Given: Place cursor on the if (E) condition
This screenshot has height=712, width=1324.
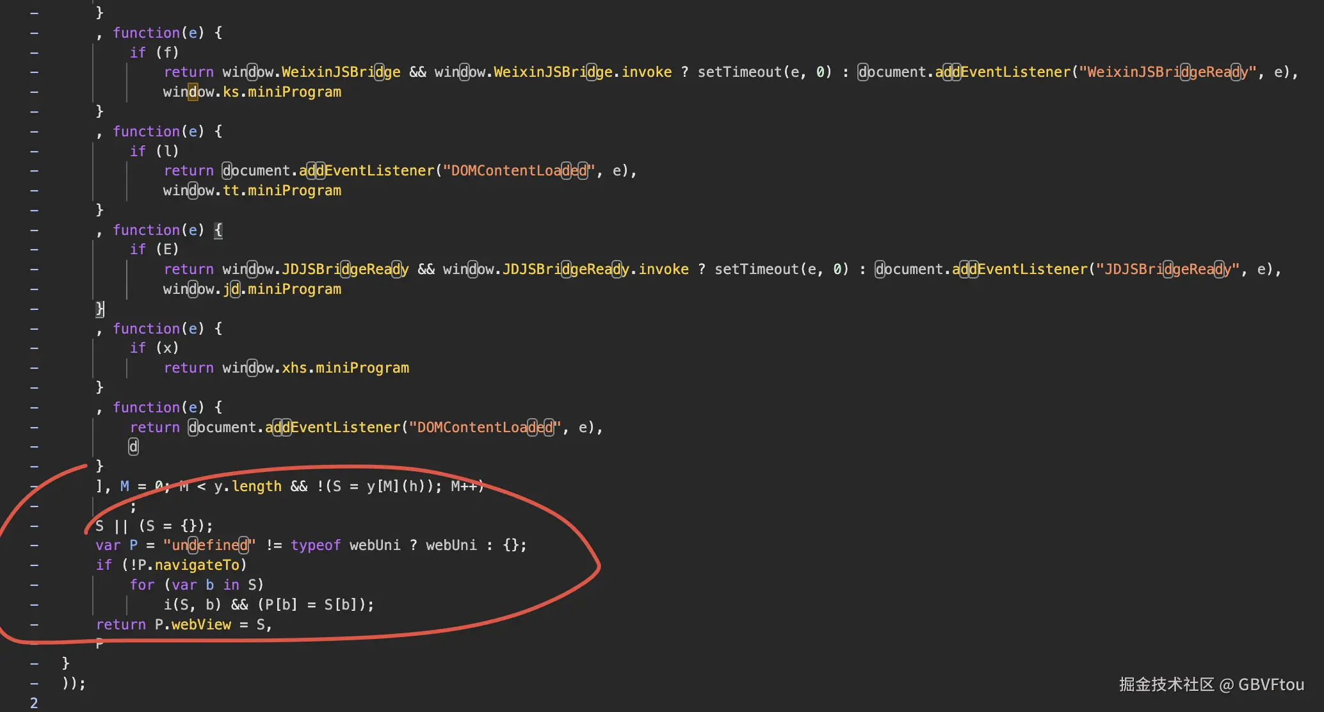Looking at the screenshot, I should [x=154, y=249].
